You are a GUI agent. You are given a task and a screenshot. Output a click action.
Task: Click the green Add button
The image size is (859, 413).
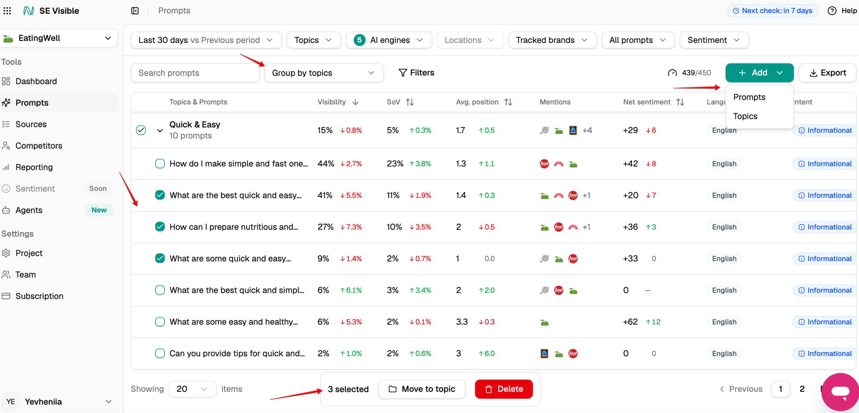click(x=759, y=73)
